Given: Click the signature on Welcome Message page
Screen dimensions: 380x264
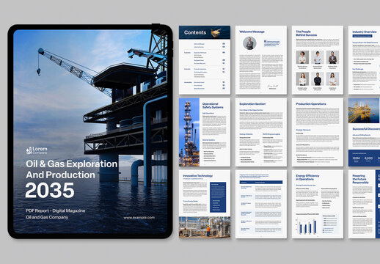Looking at the screenshot, I should pos(273,86).
